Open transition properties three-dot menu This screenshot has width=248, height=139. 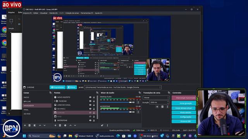(x=167, y=107)
